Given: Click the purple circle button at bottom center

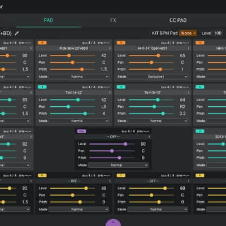Looking at the screenshot, I should pos(113,223).
